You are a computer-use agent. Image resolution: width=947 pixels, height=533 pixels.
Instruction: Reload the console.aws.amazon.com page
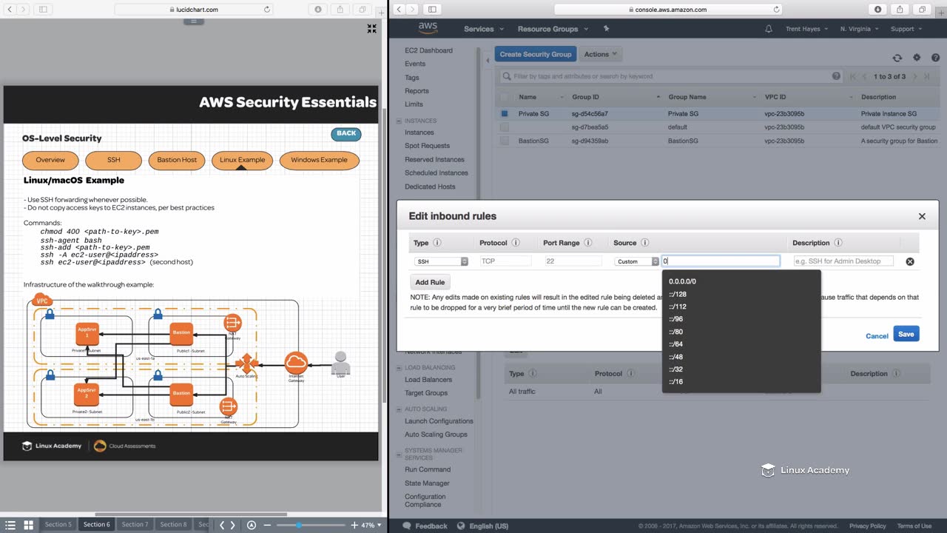coord(776,10)
